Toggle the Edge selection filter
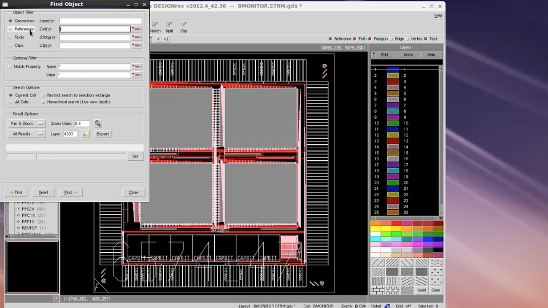 pos(392,39)
